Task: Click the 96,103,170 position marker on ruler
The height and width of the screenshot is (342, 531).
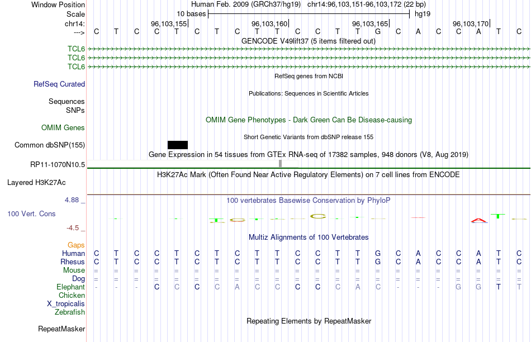Action: (471, 23)
